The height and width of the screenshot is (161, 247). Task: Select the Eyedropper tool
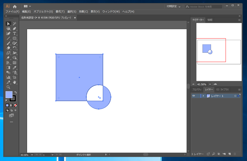[x=14, y=68]
